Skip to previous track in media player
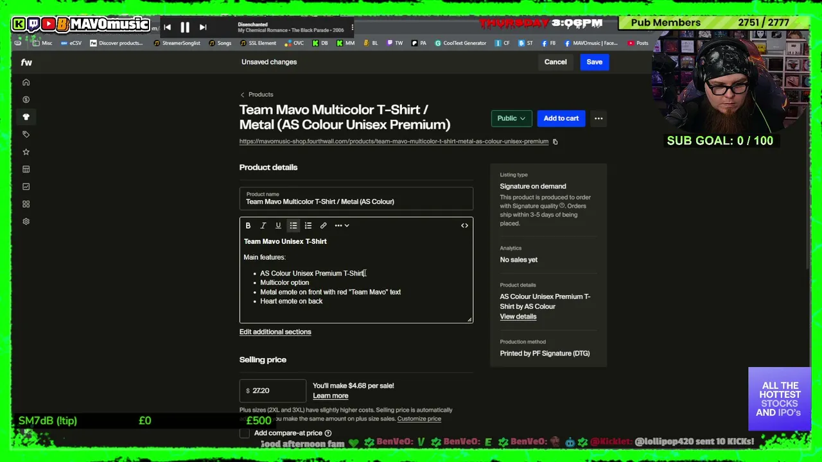This screenshot has width=822, height=462. click(x=168, y=27)
